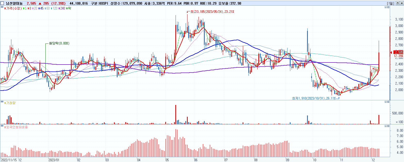This screenshot has height=162, width=404.
Task: Click the 배당락(0.00%) annotation
Action: point(59,43)
